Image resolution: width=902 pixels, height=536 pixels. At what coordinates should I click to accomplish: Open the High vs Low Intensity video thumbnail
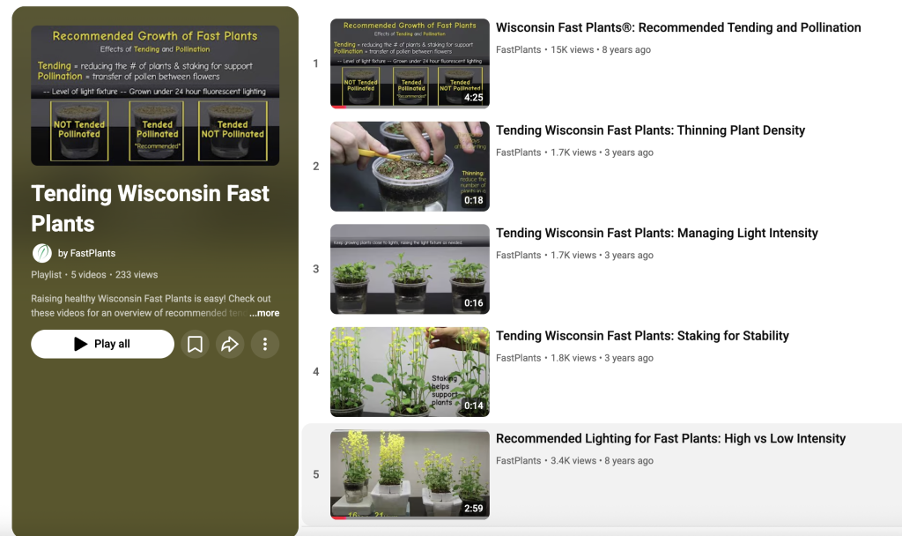click(410, 474)
